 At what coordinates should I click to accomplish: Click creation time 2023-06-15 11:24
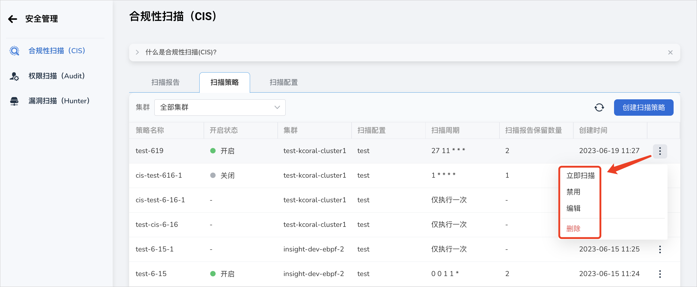click(609, 274)
